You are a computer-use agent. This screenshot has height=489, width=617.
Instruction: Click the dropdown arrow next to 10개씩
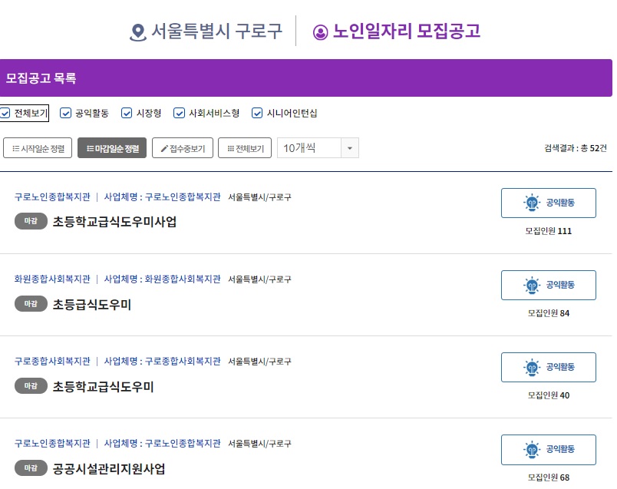(350, 148)
